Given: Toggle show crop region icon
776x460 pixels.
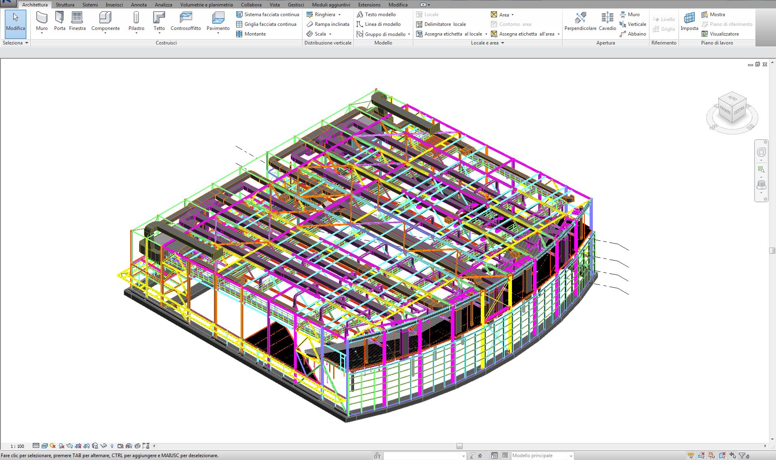Looking at the screenshot, I should point(87,446).
